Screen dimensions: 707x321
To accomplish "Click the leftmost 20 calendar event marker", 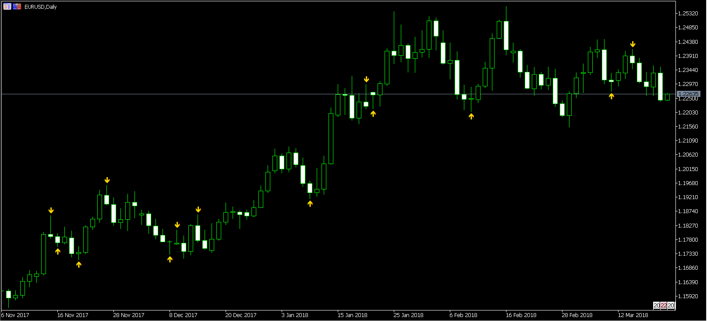I will point(657,305).
